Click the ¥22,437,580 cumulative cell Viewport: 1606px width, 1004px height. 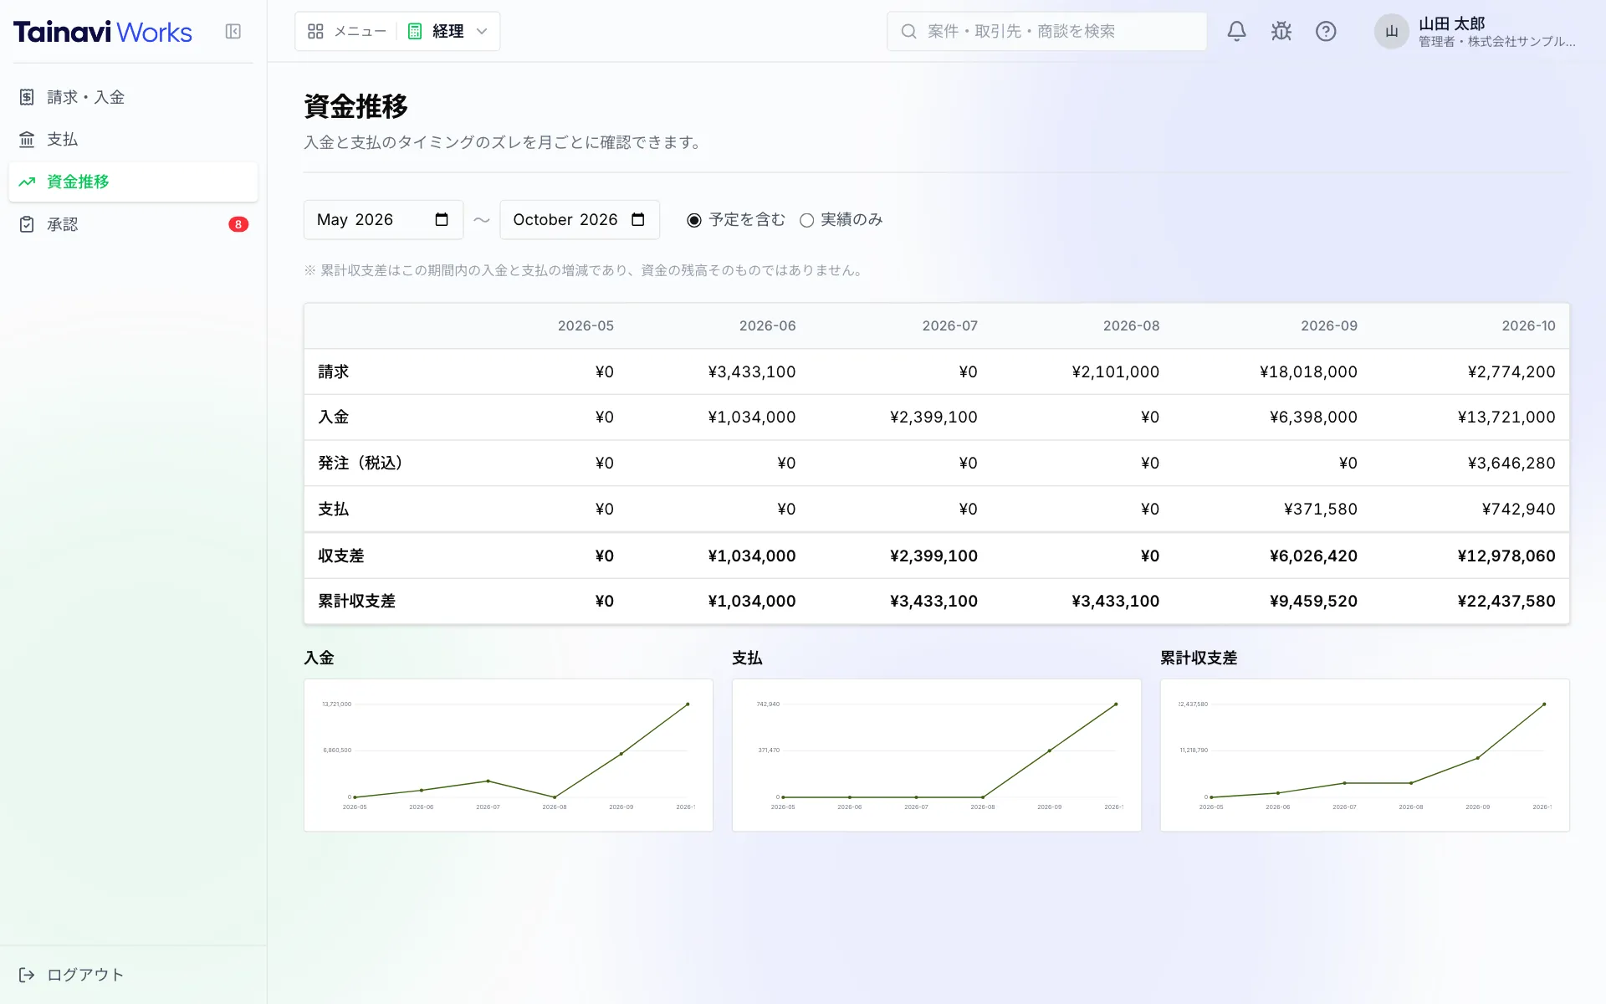[1506, 602]
